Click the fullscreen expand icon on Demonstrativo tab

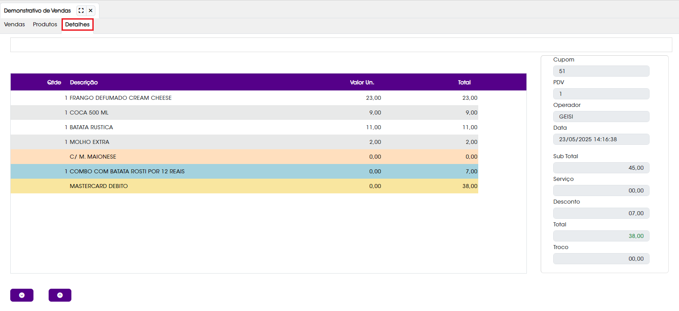[x=81, y=10]
